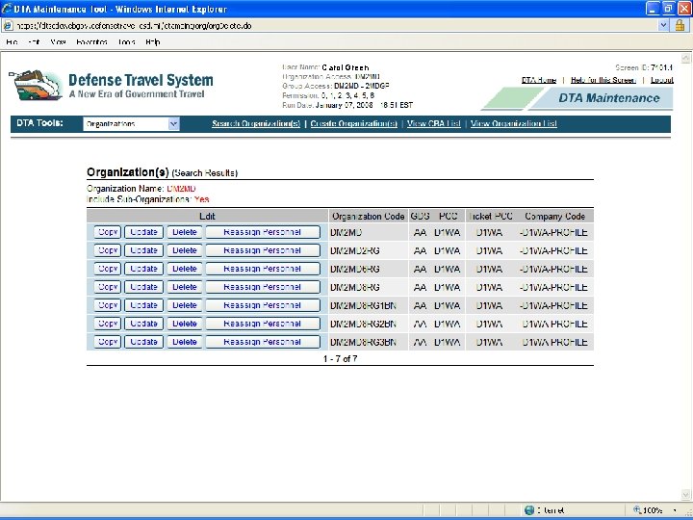Update the DM2MD2RG organization

coord(143,250)
